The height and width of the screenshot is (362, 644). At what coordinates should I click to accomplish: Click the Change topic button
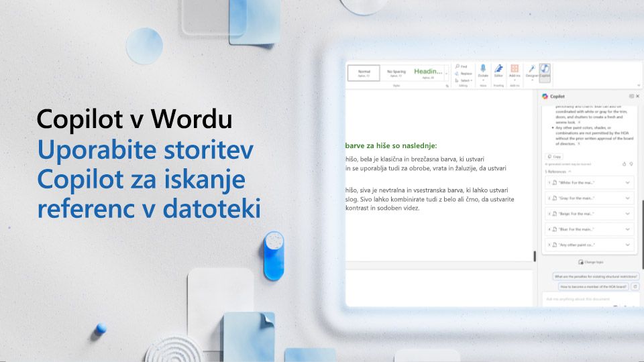point(590,262)
